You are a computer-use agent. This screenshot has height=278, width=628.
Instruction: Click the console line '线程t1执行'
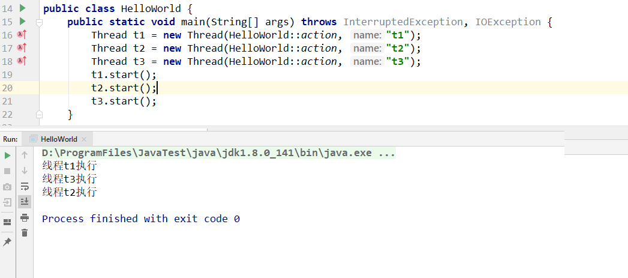(x=70, y=166)
